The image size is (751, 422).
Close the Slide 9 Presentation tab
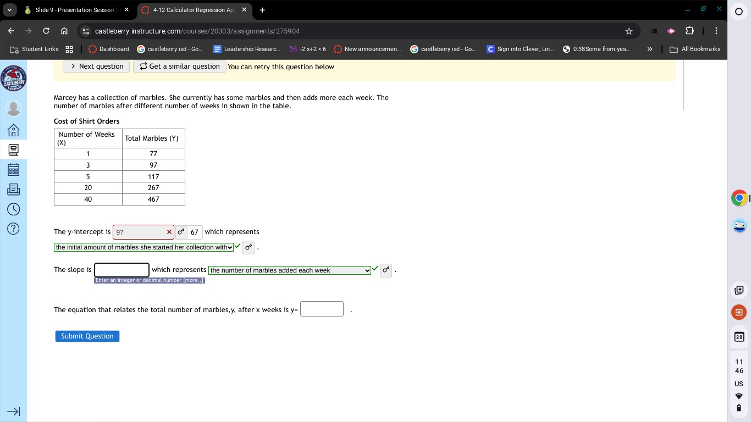(x=126, y=10)
